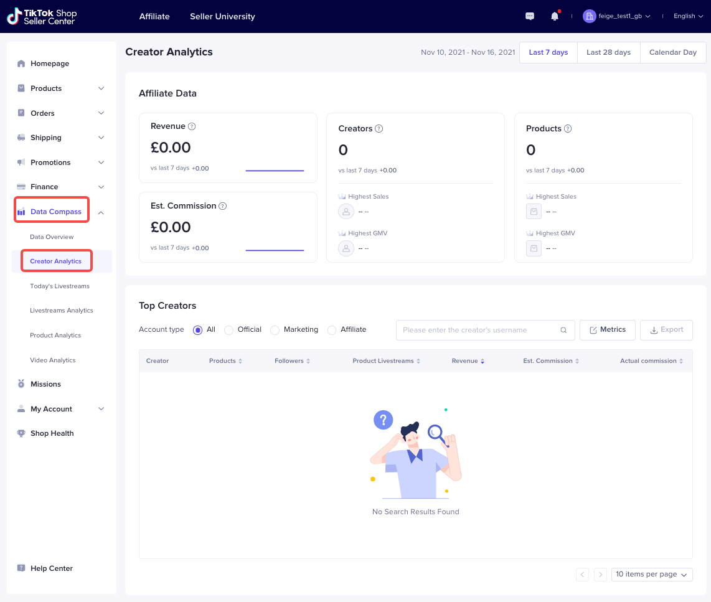Image resolution: width=711 pixels, height=602 pixels.
Task: Click the notification bell icon
Action: tap(554, 17)
